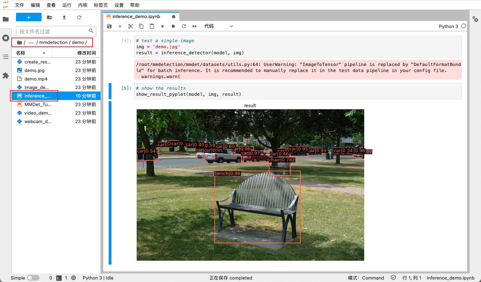Restart the kernel
The image size is (481, 282).
[x=184, y=26]
